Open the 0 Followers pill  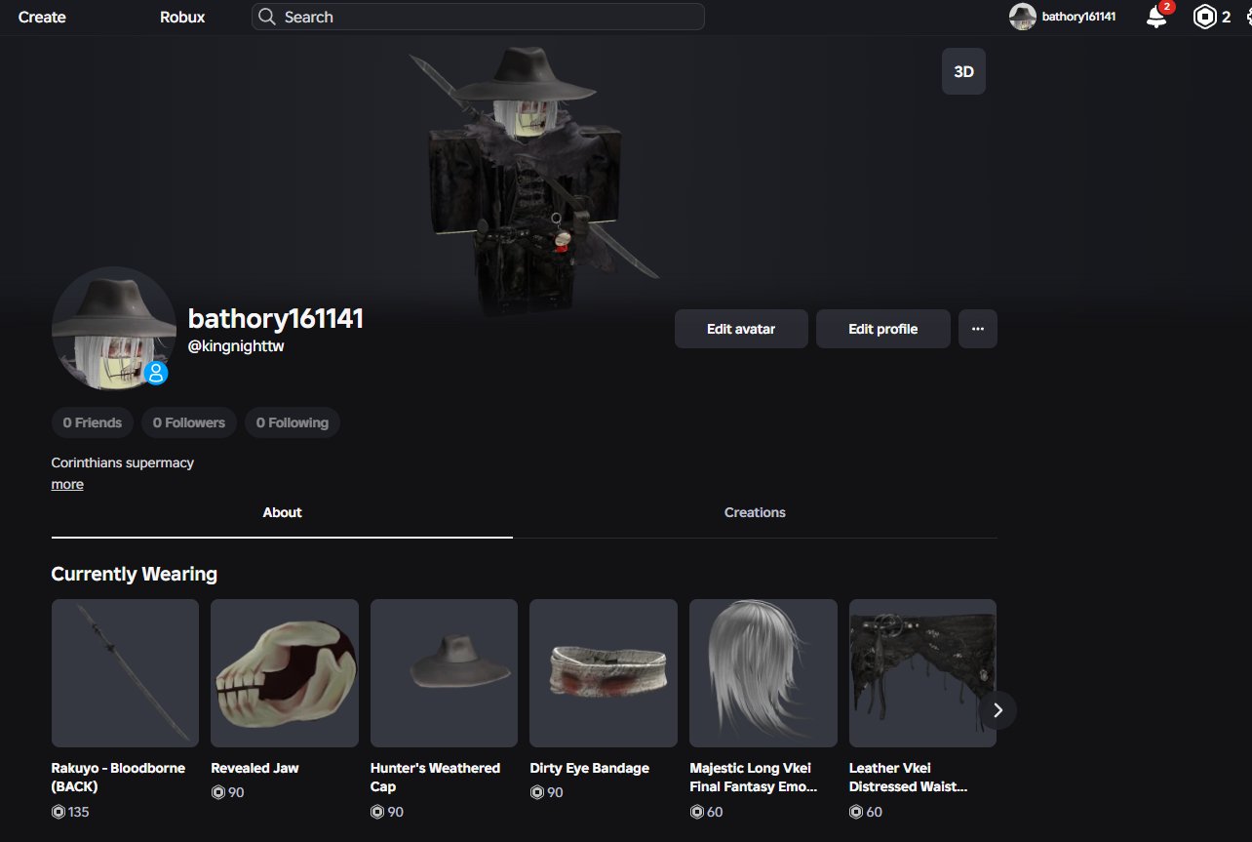pos(189,422)
